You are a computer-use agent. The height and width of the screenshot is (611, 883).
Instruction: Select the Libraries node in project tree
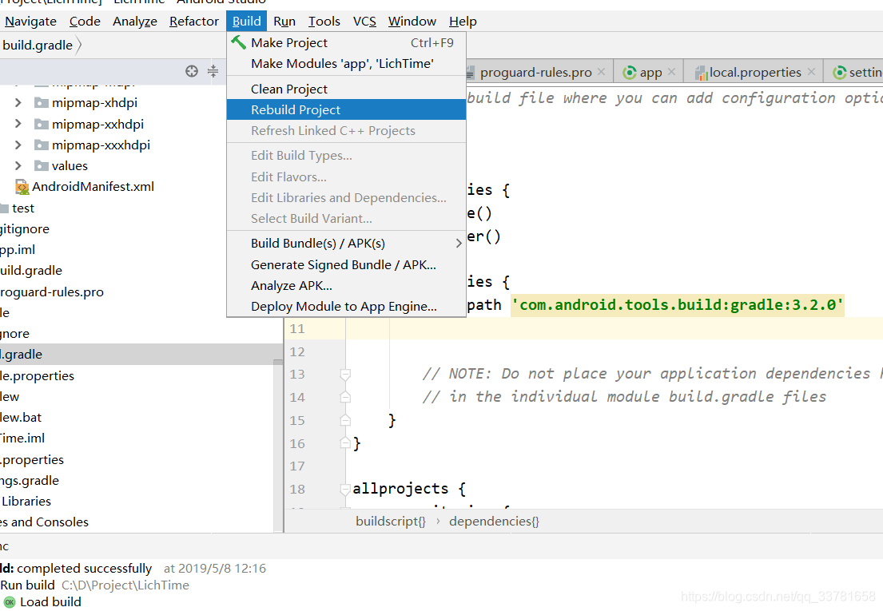point(26,502)
